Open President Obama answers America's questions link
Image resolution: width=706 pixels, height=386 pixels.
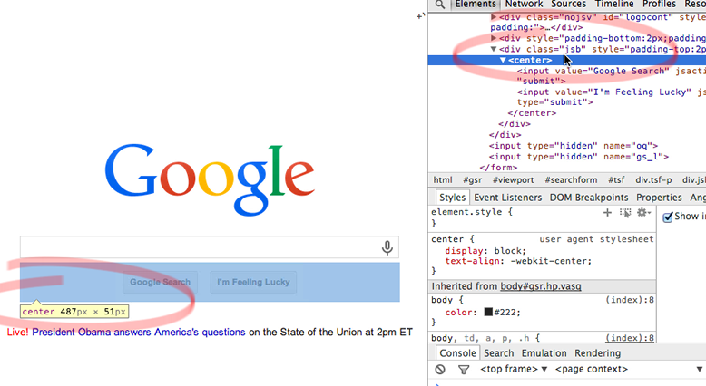(139, 332)
